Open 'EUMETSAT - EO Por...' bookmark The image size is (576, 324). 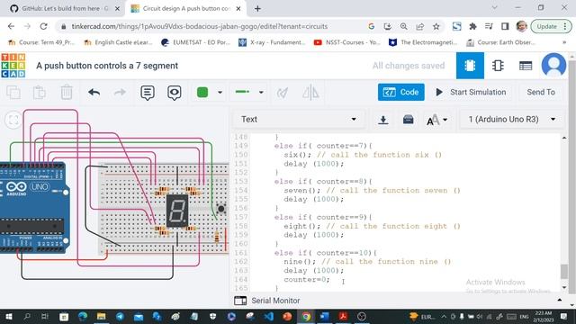coord(196,42)
